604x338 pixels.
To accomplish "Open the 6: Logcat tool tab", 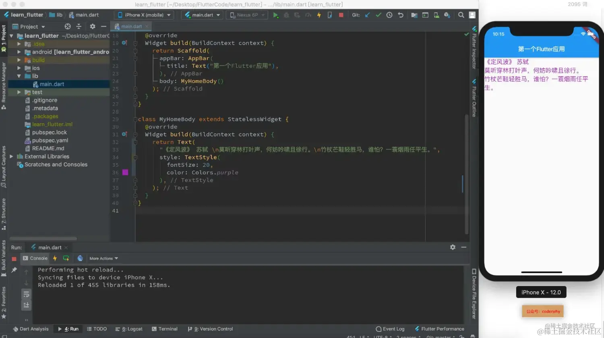I will click(129, 329).
